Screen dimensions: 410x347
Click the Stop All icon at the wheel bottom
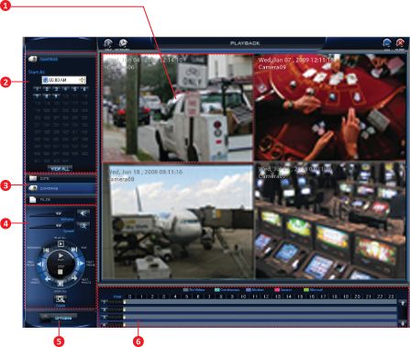coord(61,284)
